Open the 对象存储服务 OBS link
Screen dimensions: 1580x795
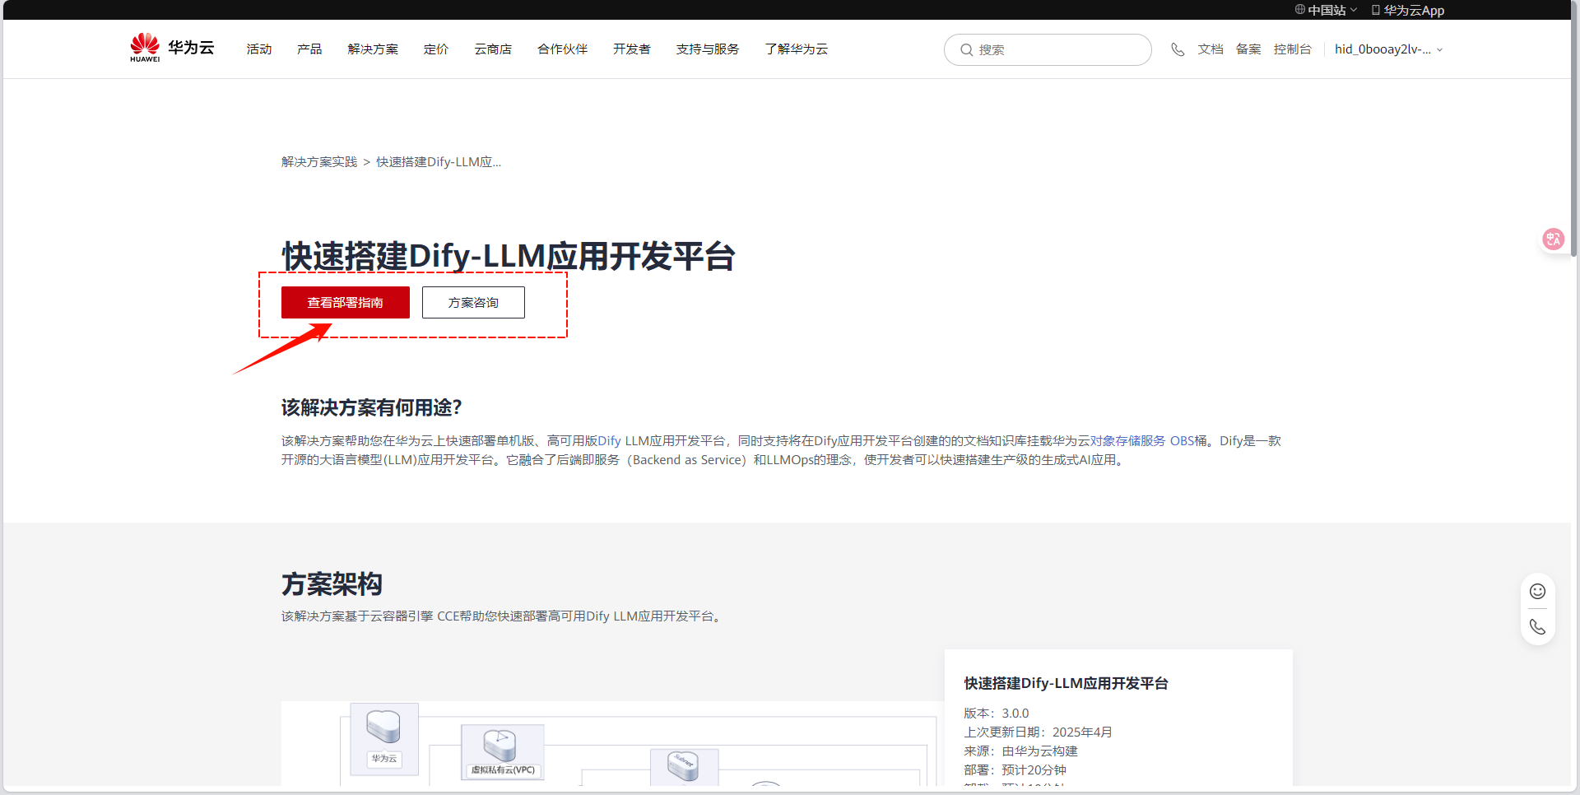tap(1142, 441)
